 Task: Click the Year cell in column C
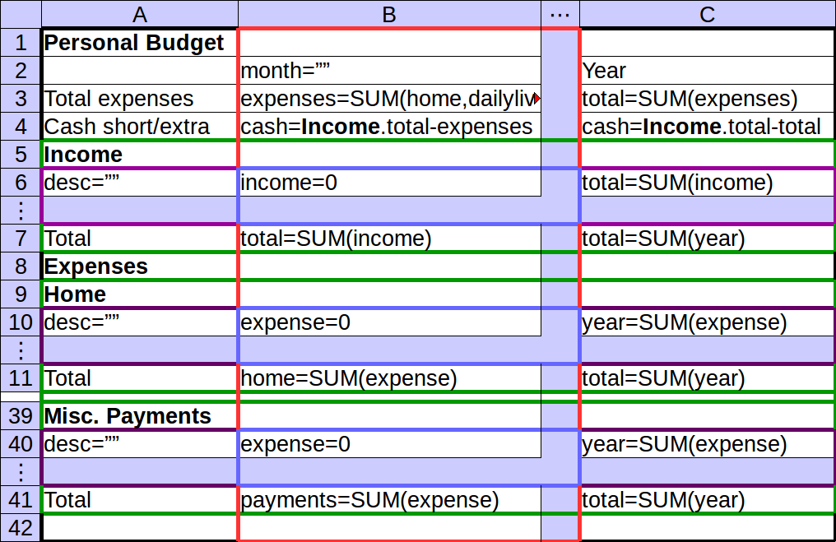coord(707,71)
